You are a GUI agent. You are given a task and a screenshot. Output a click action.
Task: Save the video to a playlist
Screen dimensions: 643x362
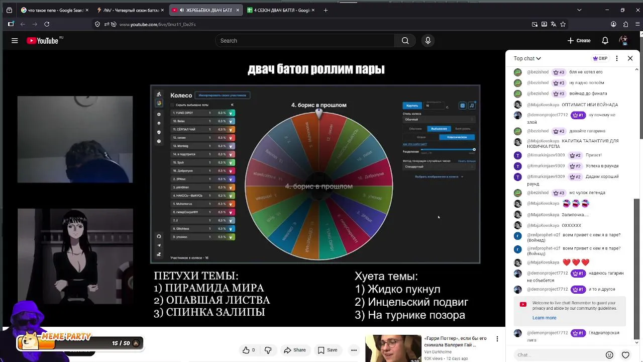tap(327, 350)
